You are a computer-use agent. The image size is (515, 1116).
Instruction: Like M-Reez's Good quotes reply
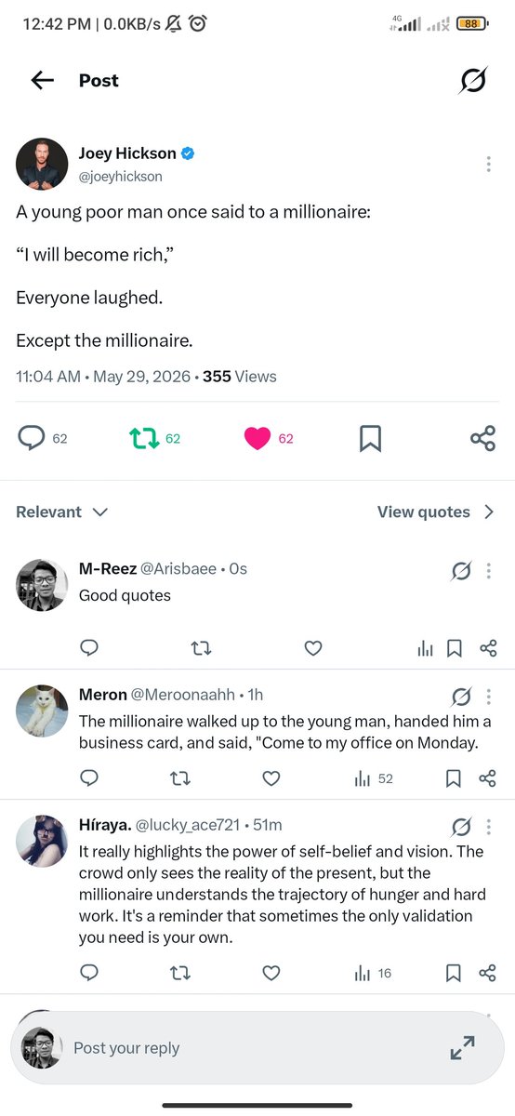click(x=313, y=648)
